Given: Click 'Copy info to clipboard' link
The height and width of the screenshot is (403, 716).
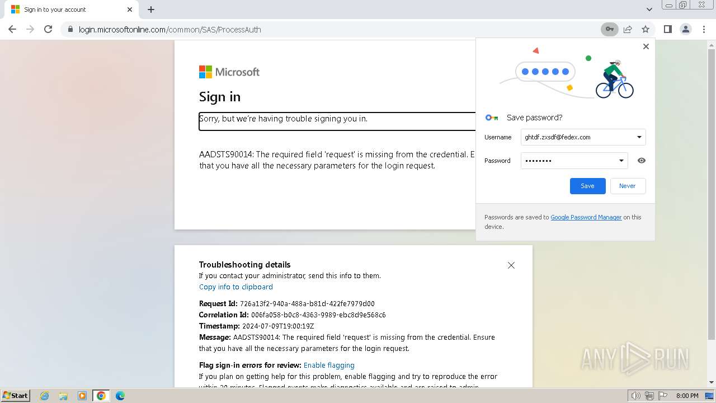Looking at the screenshot, I should pyautogui.click(x=236, y=287).
